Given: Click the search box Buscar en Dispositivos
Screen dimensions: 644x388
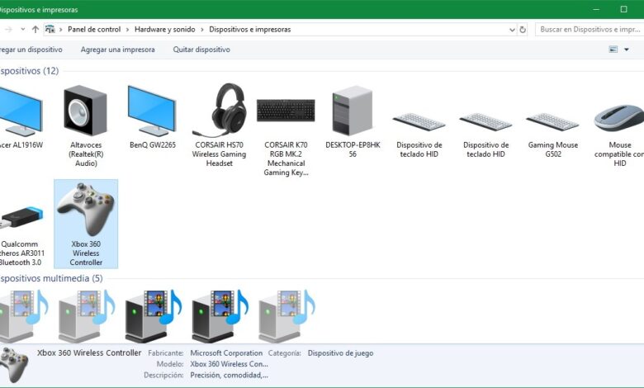Looking at the screenshot, I should click(590, 30).
